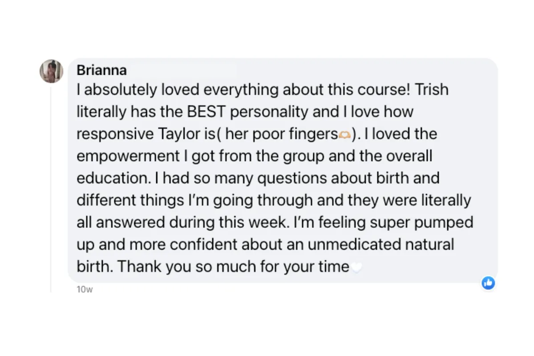Click the capitalized word 'BEST'

[206, 112]
